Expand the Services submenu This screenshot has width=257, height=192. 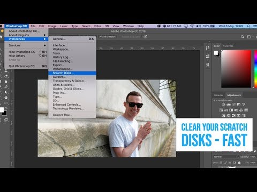[26, 45]
